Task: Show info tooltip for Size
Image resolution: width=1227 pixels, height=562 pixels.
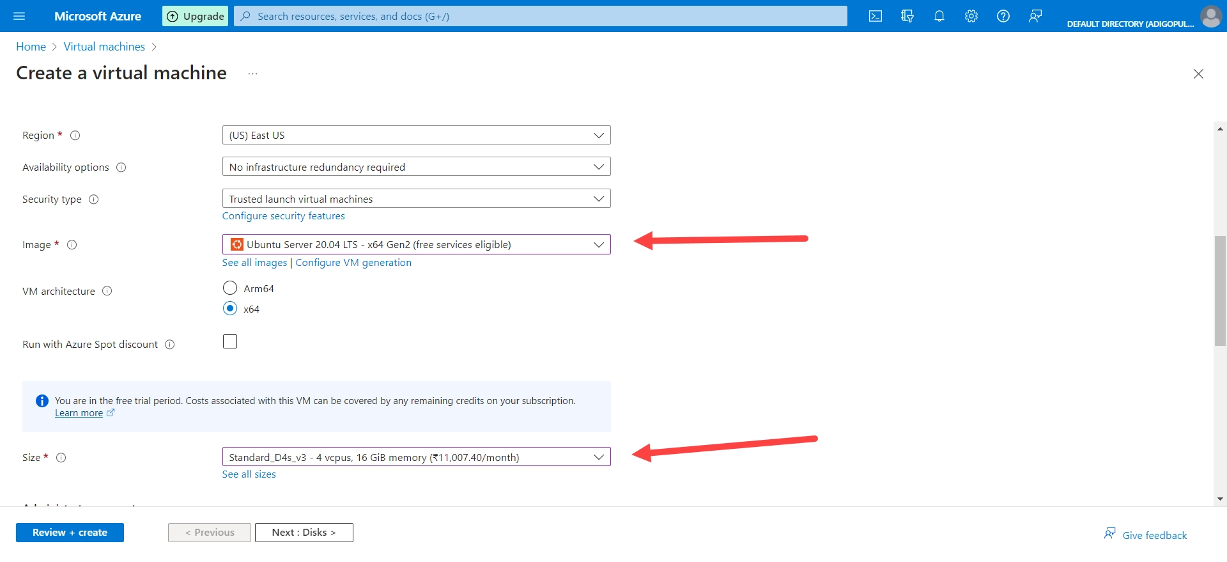Action: coord(61,457)
